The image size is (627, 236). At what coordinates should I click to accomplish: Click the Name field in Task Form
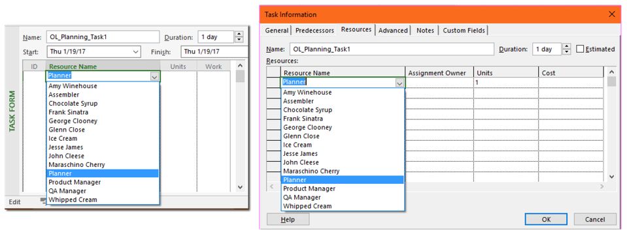103,37
